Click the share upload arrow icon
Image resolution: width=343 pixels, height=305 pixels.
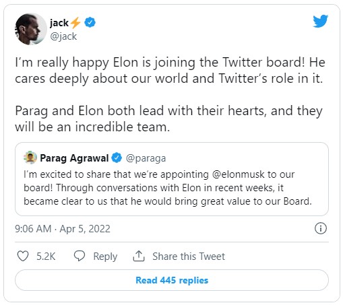tap(139, 256)
